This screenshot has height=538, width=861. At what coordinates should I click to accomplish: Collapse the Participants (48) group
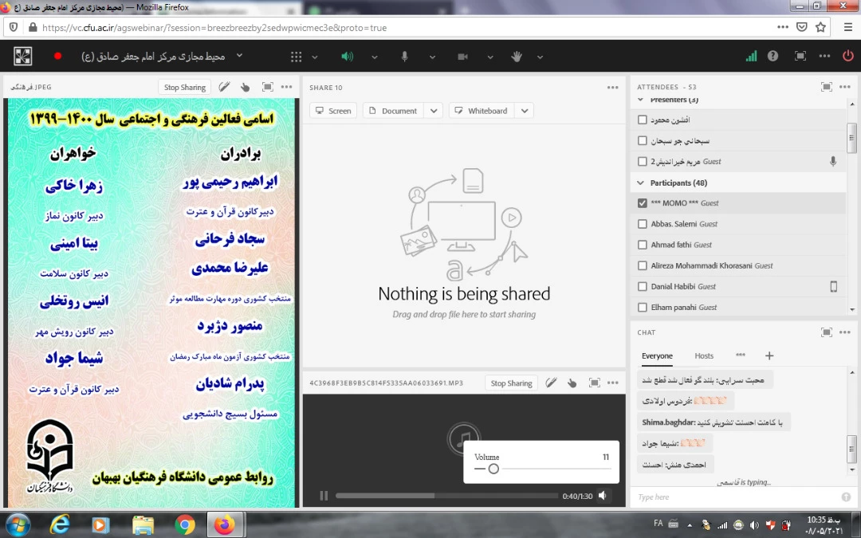642,183
